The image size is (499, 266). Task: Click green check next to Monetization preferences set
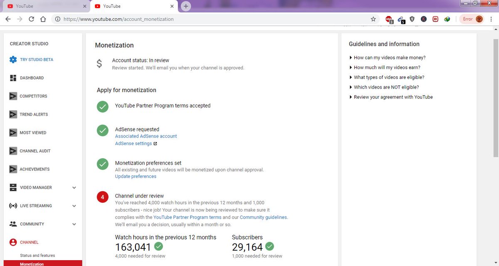[103, 164]
